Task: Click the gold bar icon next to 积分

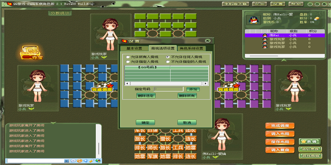Action: 317,18
